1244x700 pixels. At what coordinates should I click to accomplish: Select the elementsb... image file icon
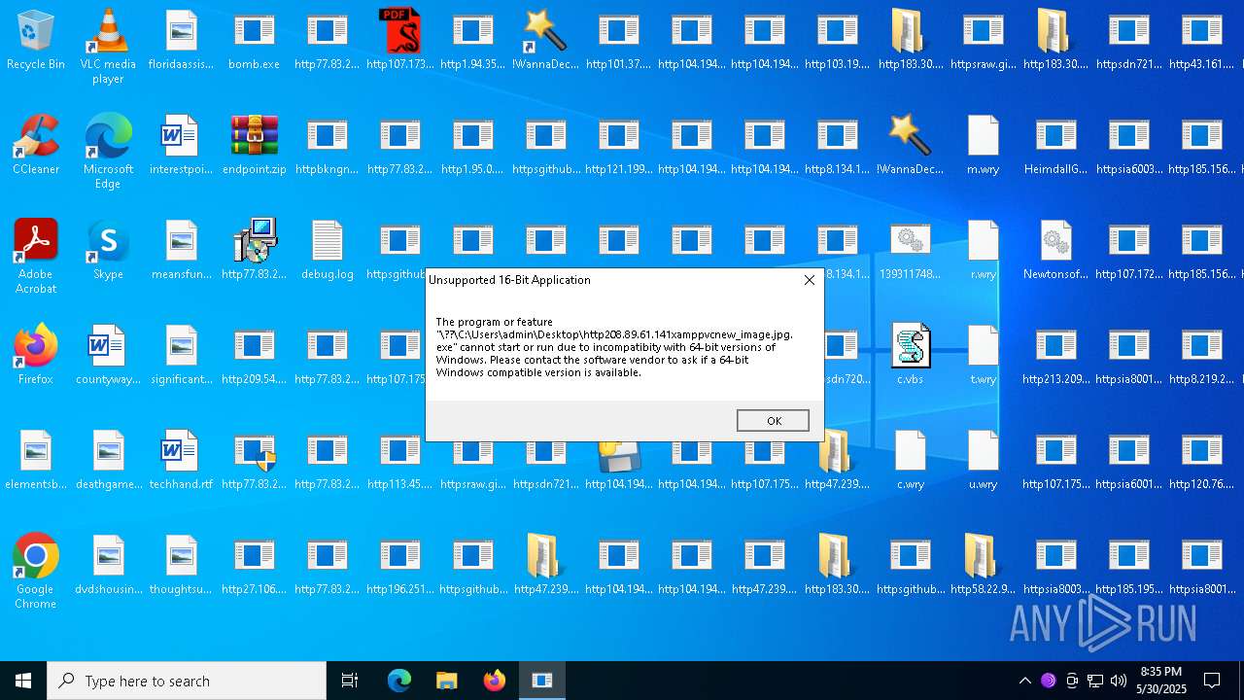[x=36, y=460]
